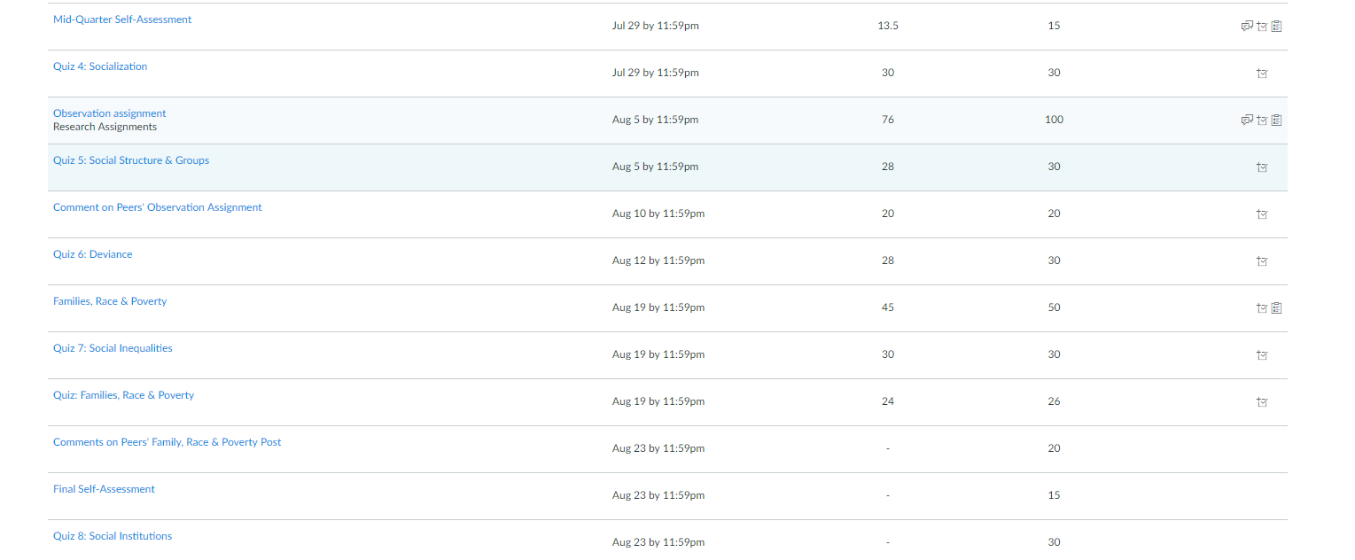The width and height of the screenshot is (1355, 560).
Task: Show scoring details for Quiz 4: Socialization
Action: click(1262, 74)
